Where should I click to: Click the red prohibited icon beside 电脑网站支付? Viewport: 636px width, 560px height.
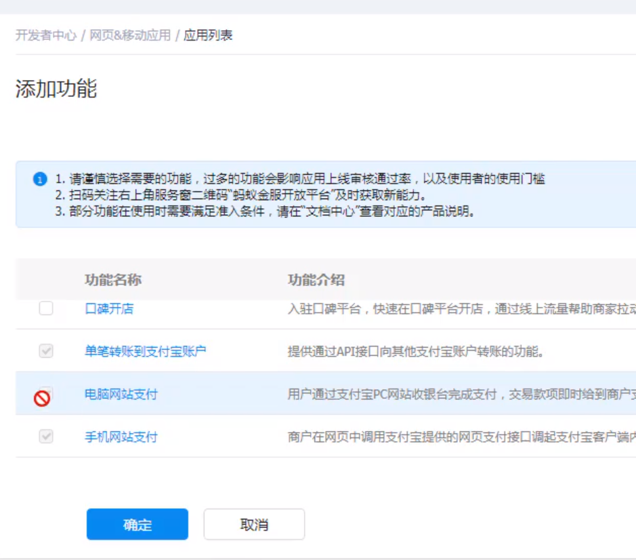pyautogui.click(x=42, y=399)
